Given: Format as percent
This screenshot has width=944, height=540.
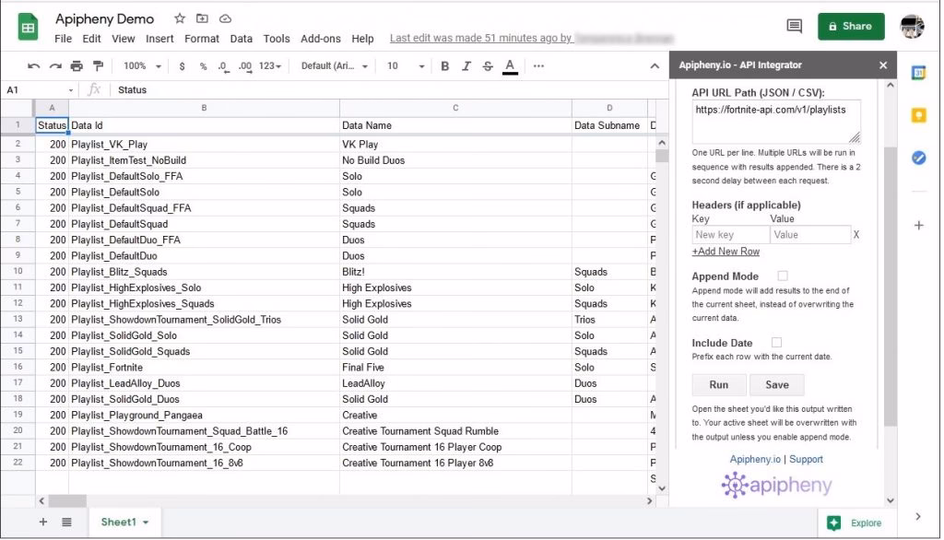Looking at the screenshot, I should coord(203,66).
